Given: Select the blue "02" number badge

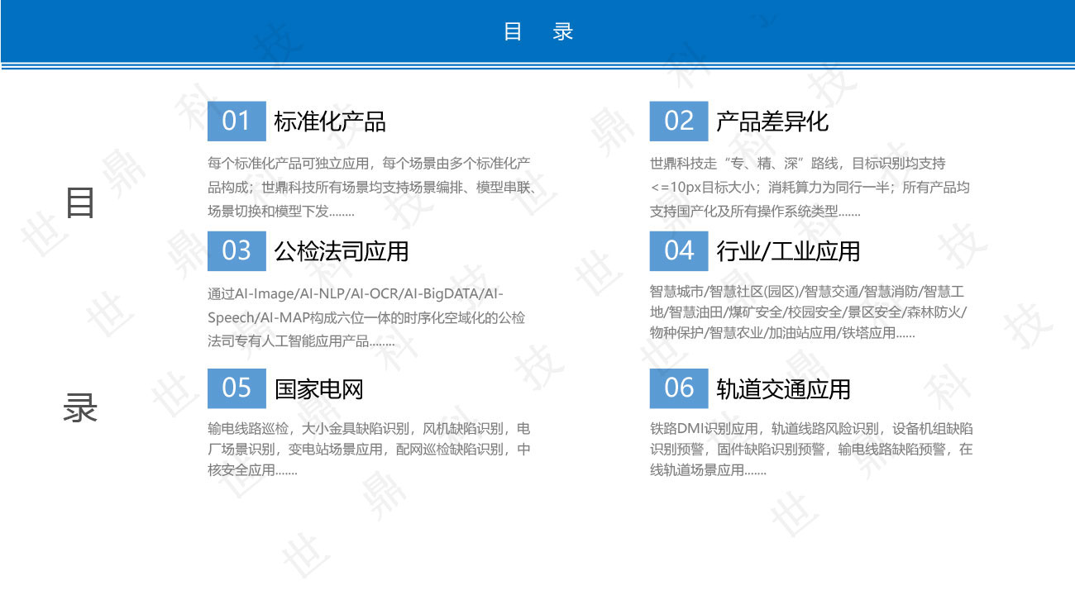Looking at the screenshot, I should pos(678,121).
